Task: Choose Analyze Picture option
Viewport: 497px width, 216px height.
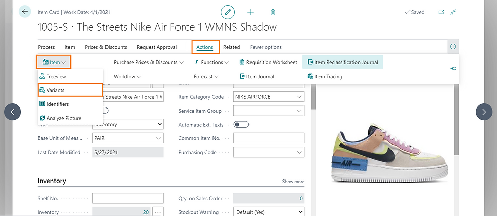Action: pos(70,118)
